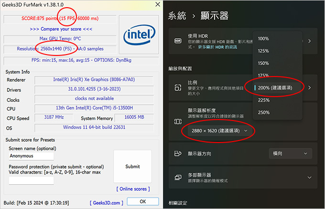325x209 pixels.
Task: Click the Intel(R) Iris(R) Xe Graphics renderer value
Action: click(94, 79)
